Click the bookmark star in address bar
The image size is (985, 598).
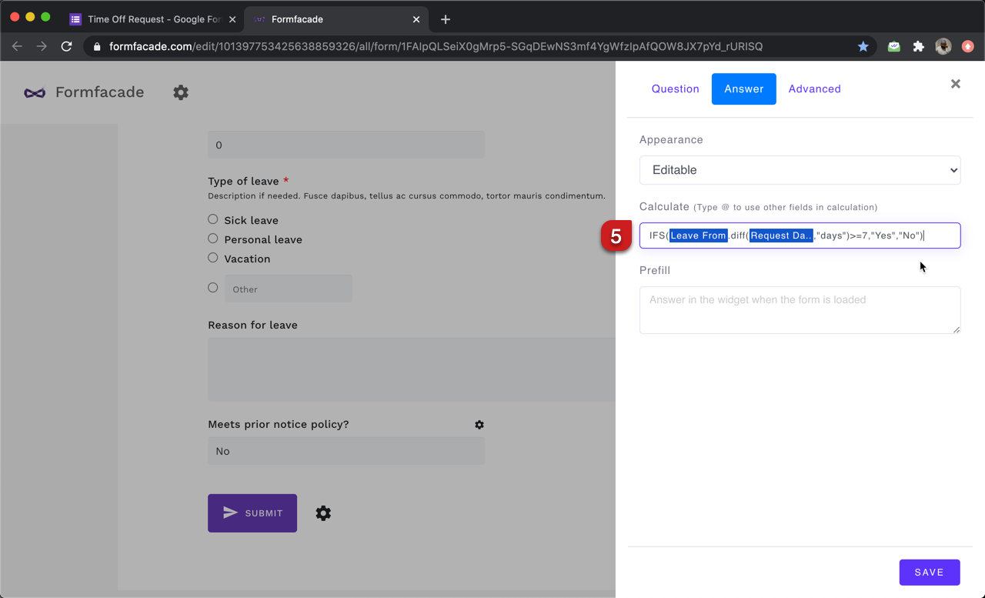point(863,46)
